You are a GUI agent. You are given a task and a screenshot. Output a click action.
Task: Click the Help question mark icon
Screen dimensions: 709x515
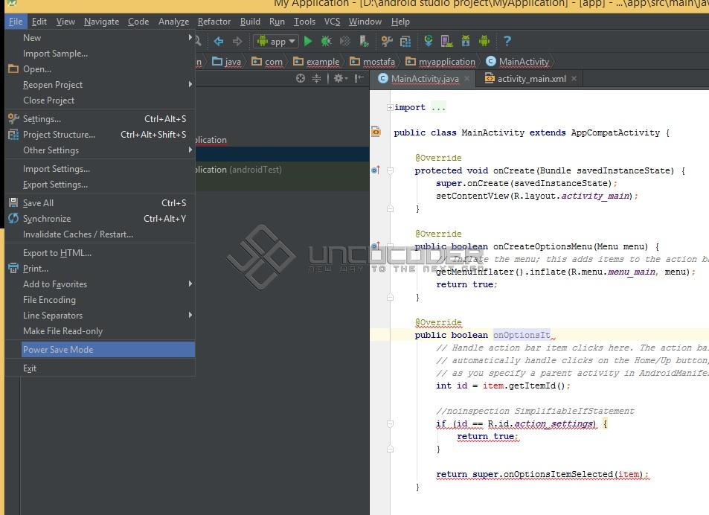pos(507,41)
